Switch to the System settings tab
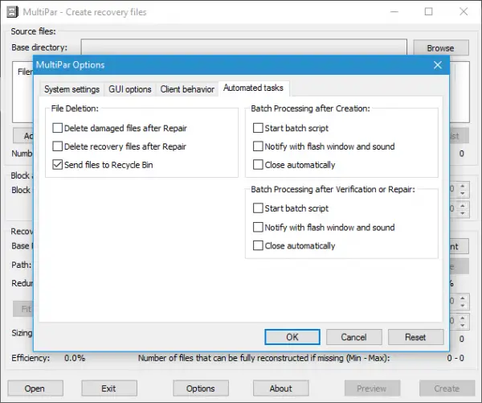This screenshot has height=403, width=482. tap(72, 89)
